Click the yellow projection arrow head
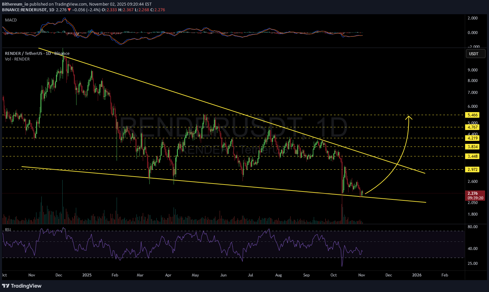The width and height of the screenshot is (489, 292). pos(409,117)
